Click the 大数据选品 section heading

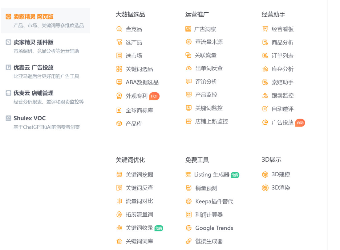pyautogui.click(x=130, y=15)
